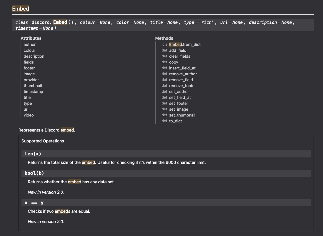
Task: Click 'Returns whether the embed has any data set'
Action: [x=71, y=182]
